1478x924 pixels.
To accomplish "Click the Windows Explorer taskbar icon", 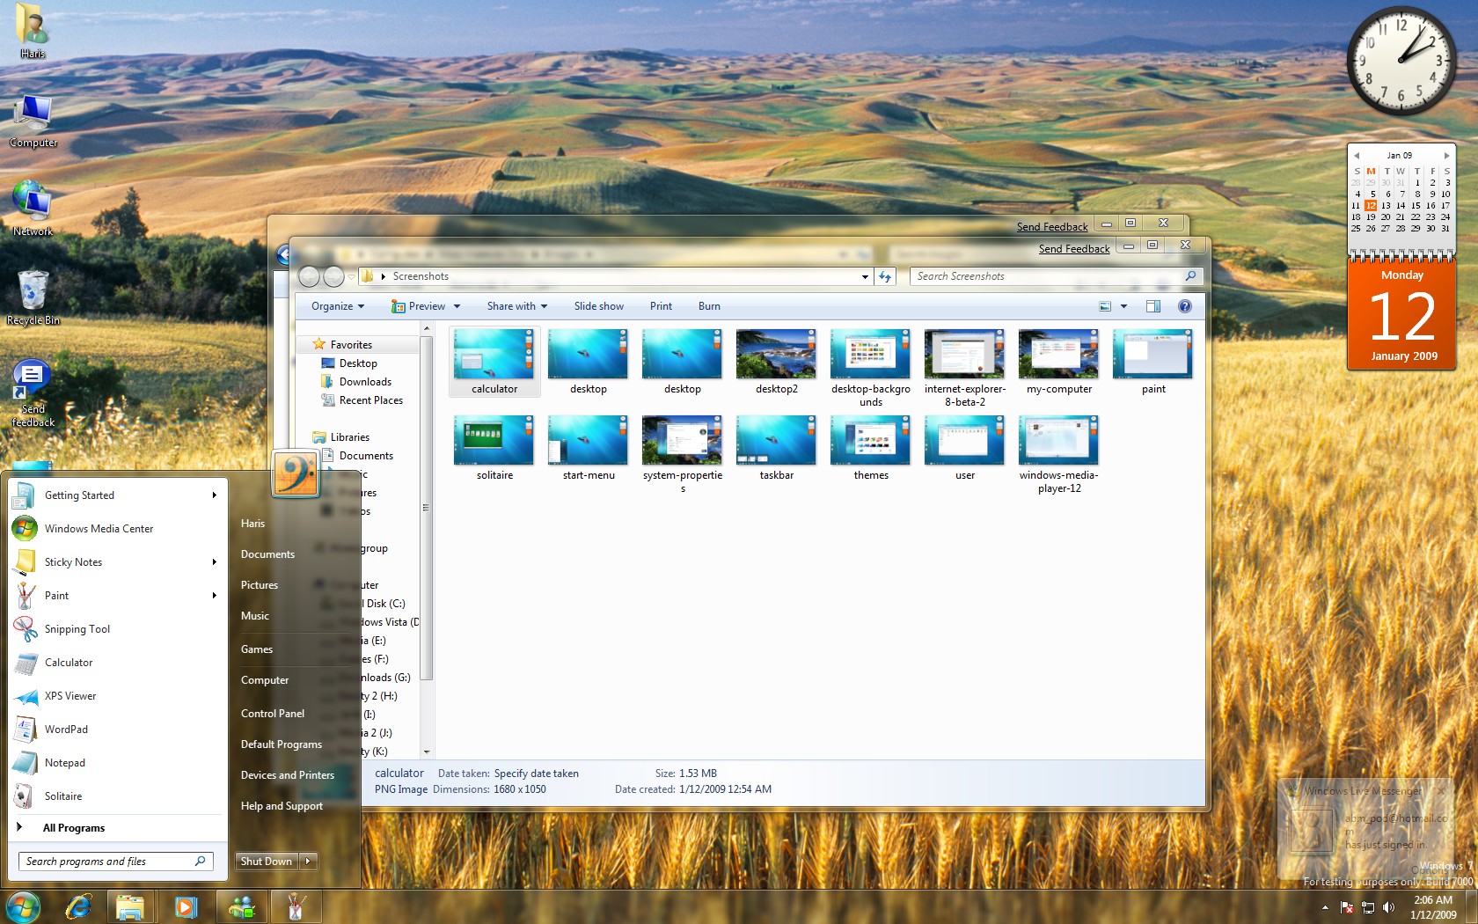I will point(130,906).
